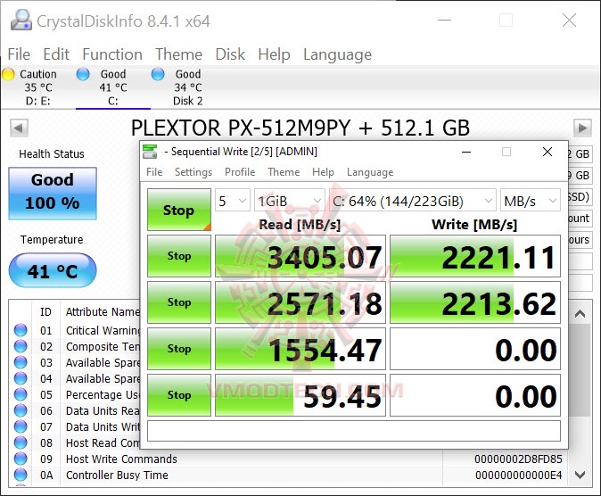Open CrystalDiskMark Theme menu
This screenshot has height=496, width=601.
[x=284, y=172]
